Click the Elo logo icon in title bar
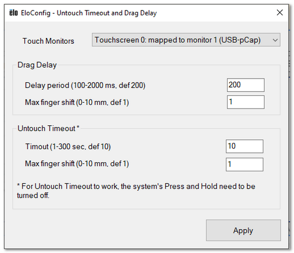 (x=14, y=13)
